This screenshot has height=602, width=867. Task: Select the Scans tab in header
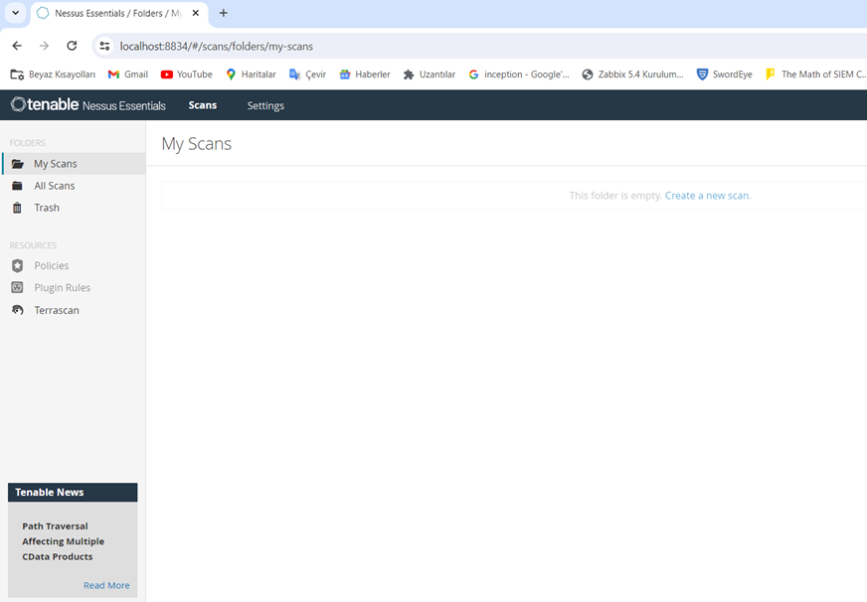(x=202, y=105)
